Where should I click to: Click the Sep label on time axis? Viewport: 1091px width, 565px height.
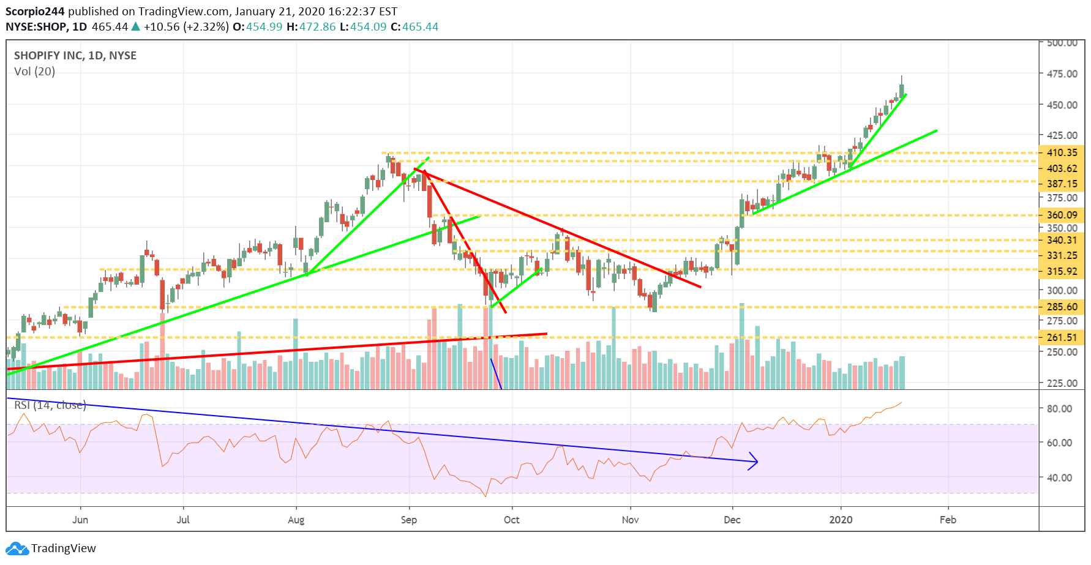coord(409,520)
